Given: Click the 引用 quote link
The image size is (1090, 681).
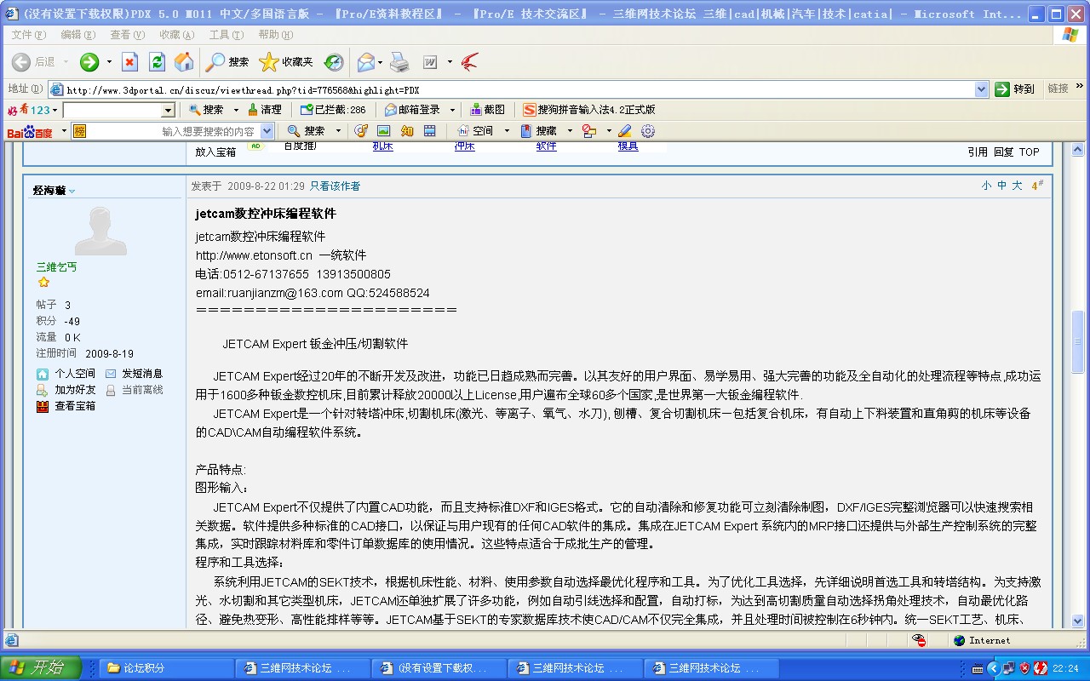Looking at the screenshot, I should tap(978, 152).
